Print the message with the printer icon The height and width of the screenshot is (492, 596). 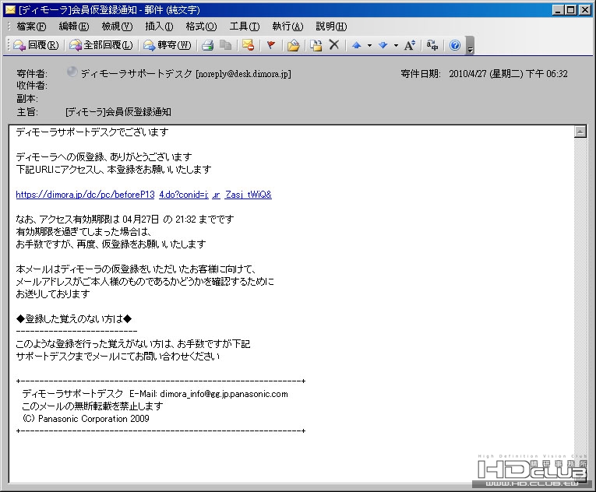click(207, 45)
